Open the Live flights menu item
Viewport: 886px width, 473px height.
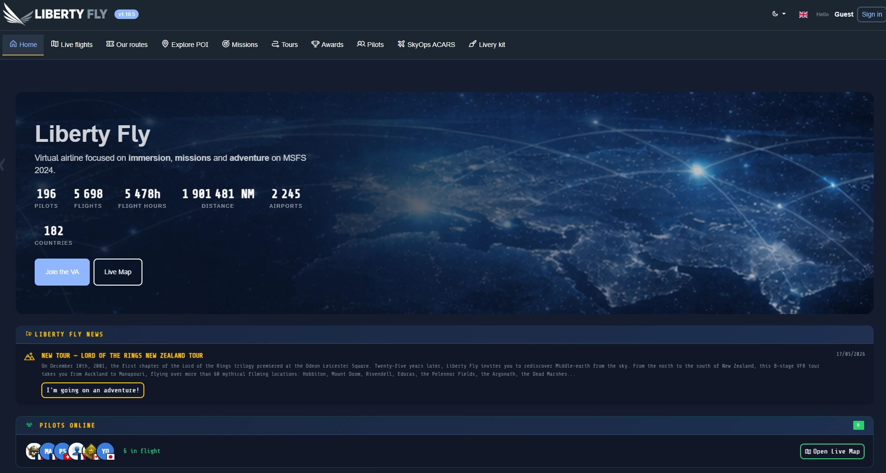click(x=72, y=45)
